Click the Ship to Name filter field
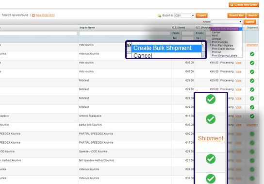The width and height of the screenshot is (264, 184). (x=124, y=33)
